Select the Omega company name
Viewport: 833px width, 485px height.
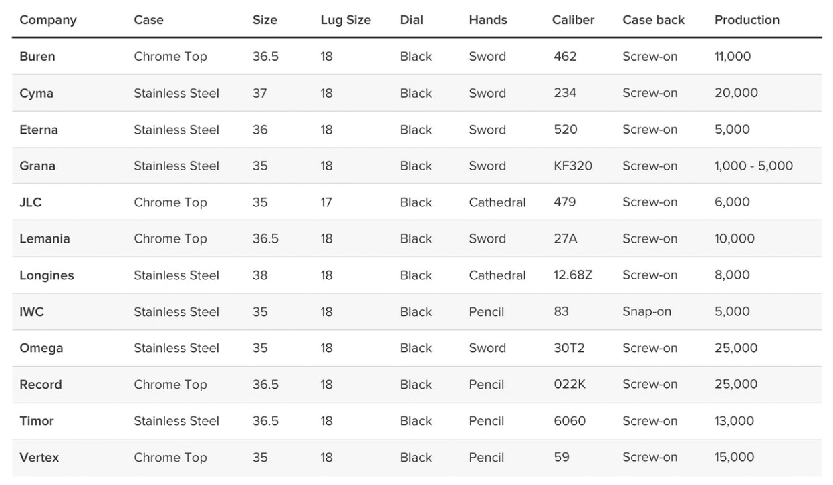[41, 348]
